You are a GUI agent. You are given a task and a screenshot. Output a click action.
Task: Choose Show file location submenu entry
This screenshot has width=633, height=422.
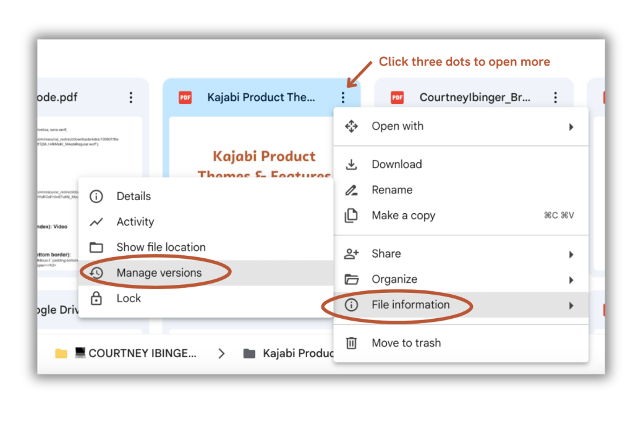(x=206, y=247)
